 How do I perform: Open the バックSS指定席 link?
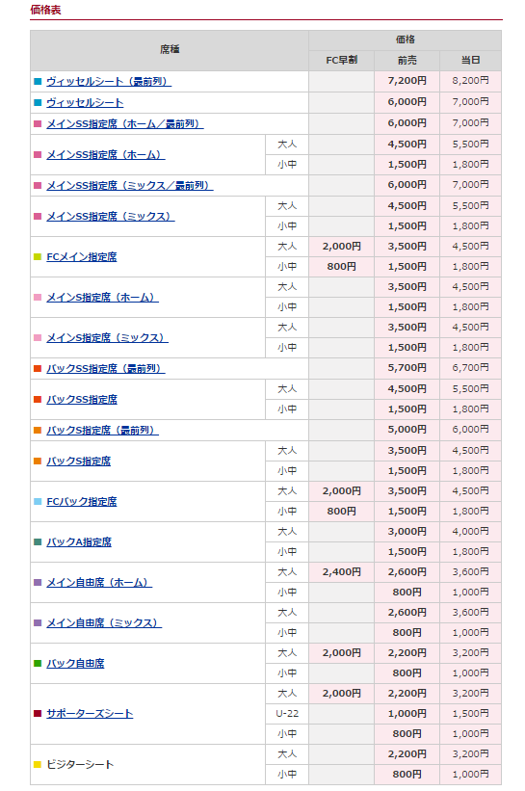tap(82, 400)
